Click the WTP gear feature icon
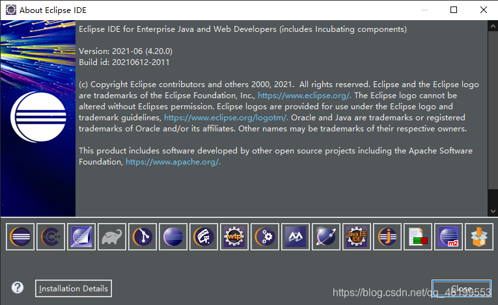This screenshot has height=305, width=498. (234, 237)
